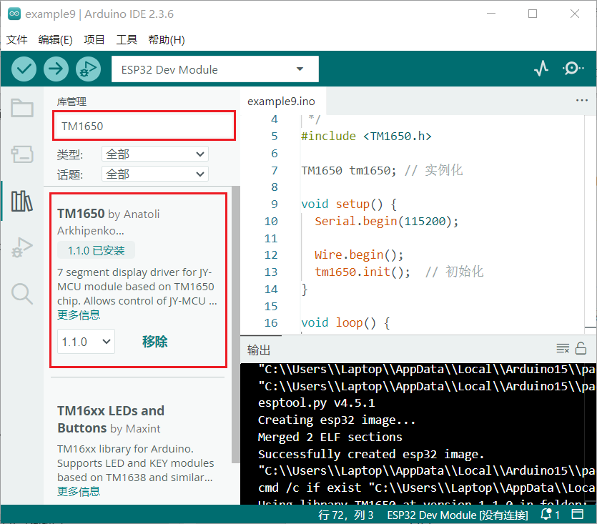Open the 工具 menu
This screenshot has width=597, height=524.
click(x=127, y=39)
